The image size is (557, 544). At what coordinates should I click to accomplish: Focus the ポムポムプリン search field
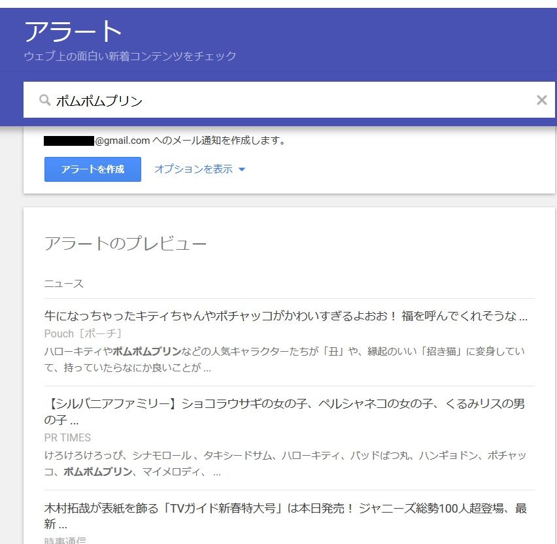pyautogui.click(x=289, y=100)
